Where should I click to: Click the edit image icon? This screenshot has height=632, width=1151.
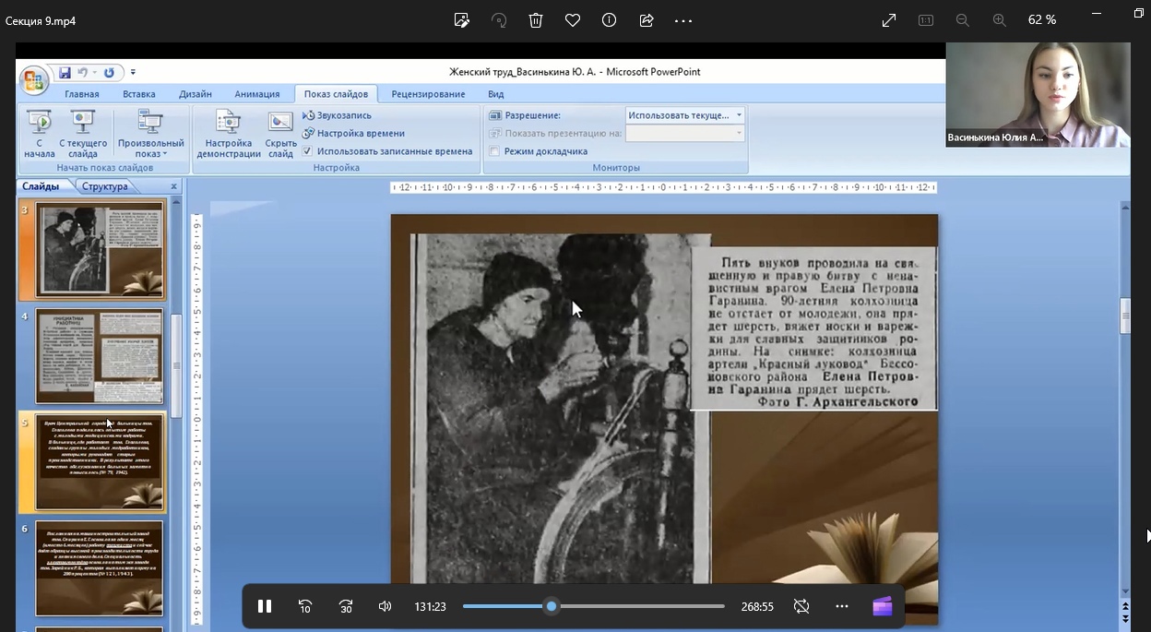462,20
